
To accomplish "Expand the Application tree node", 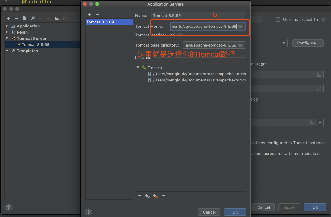I will tap(7, 26).
